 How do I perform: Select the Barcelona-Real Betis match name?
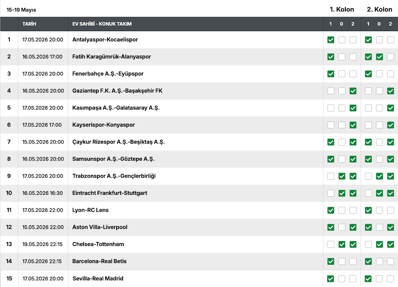(99, 261)
